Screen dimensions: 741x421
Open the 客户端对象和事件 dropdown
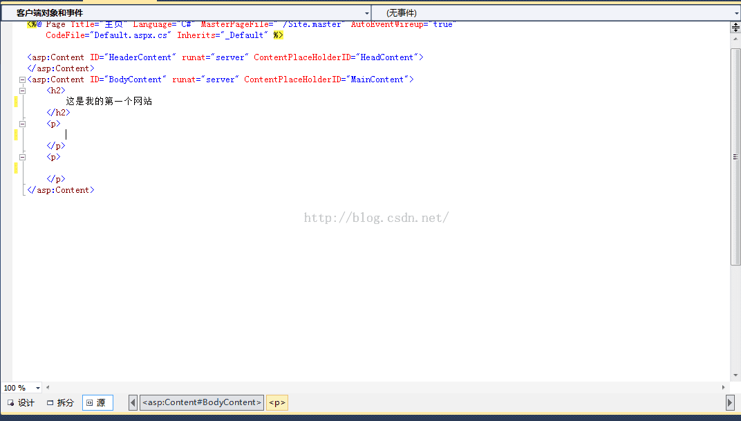pyautogui.click(x=186, y=12)
